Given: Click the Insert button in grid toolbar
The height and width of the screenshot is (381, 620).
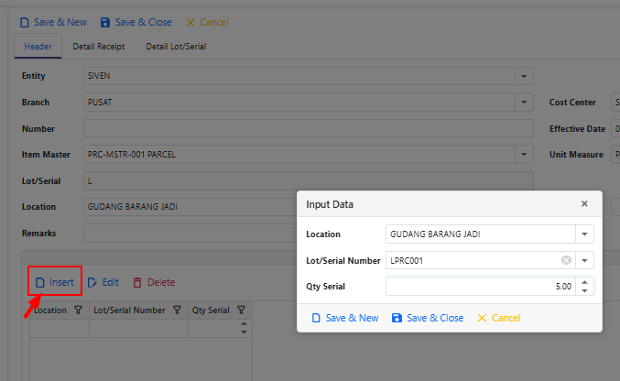Looking at the screenshot, I should [55, 282].
